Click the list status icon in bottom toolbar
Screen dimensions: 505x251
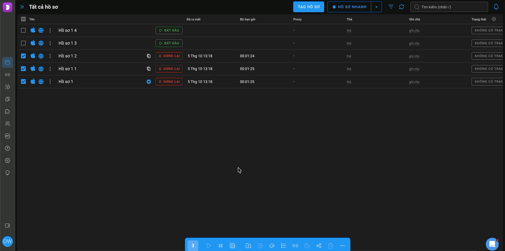pyautogui.click(x=283, y=246)
